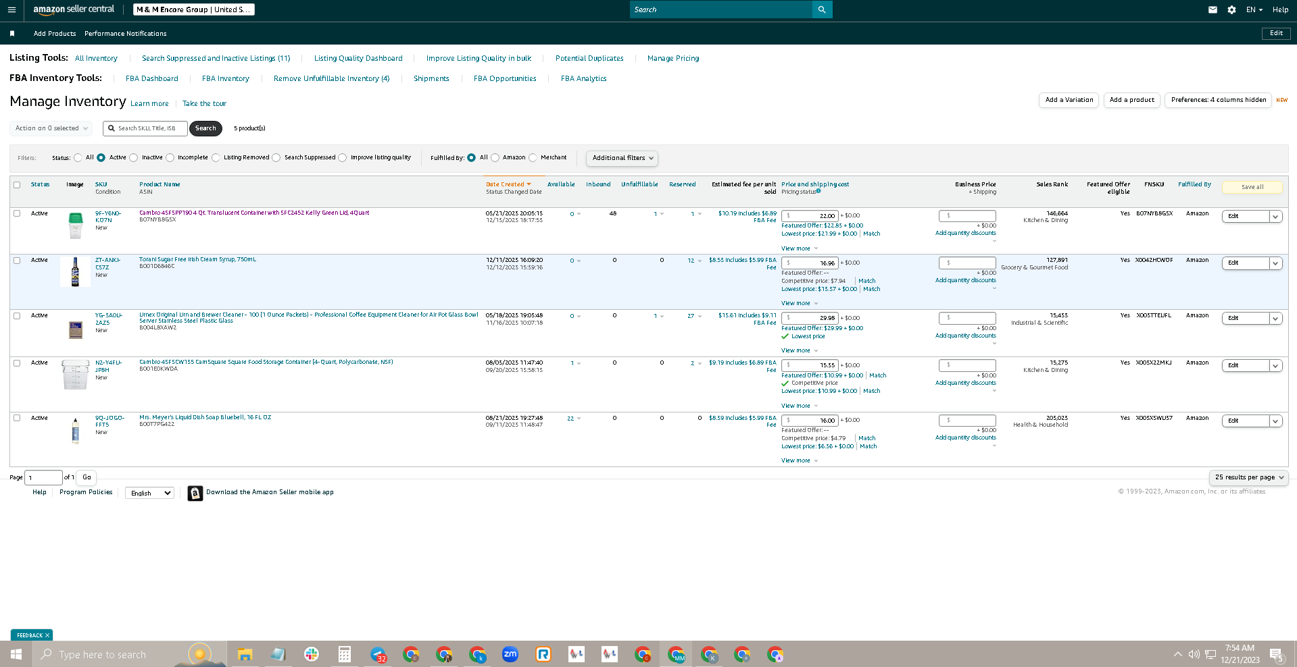Click the Date Created sort arrow
1297x667 pixels.
529,184
